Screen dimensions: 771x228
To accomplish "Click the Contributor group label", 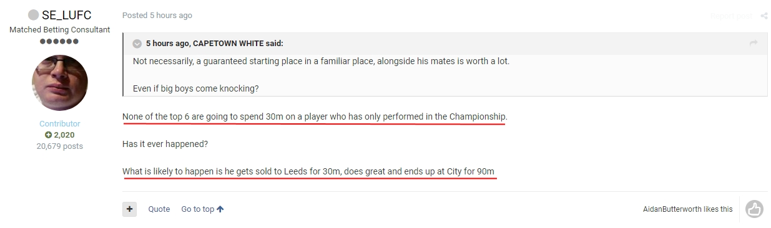I will [x=60, y=124].
